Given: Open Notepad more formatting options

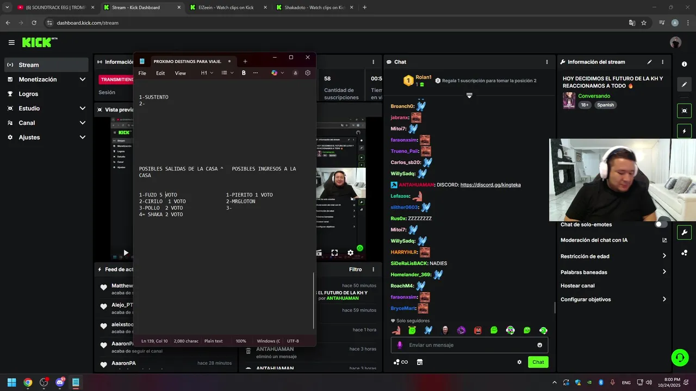Looking at the screenshot, I should click(x=256, y=73).
